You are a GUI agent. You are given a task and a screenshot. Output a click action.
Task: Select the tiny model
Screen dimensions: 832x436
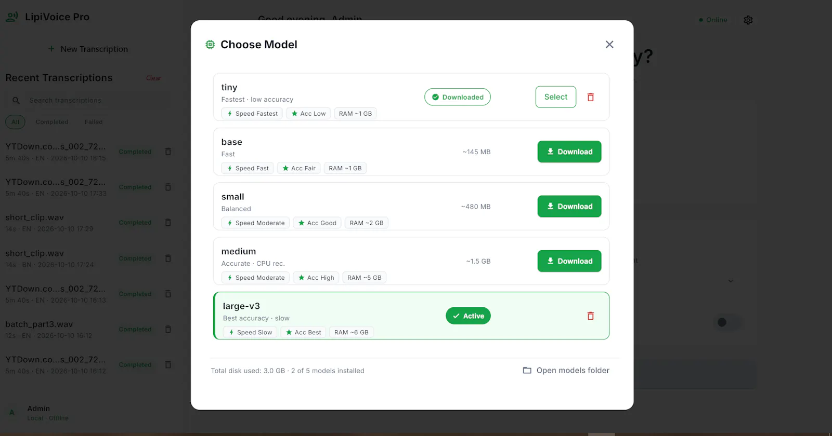tap(556, 97)
